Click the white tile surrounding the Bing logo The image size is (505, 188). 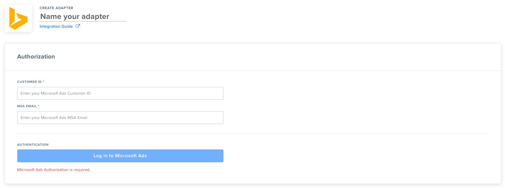pyautogui.click(x=18, y=19)
